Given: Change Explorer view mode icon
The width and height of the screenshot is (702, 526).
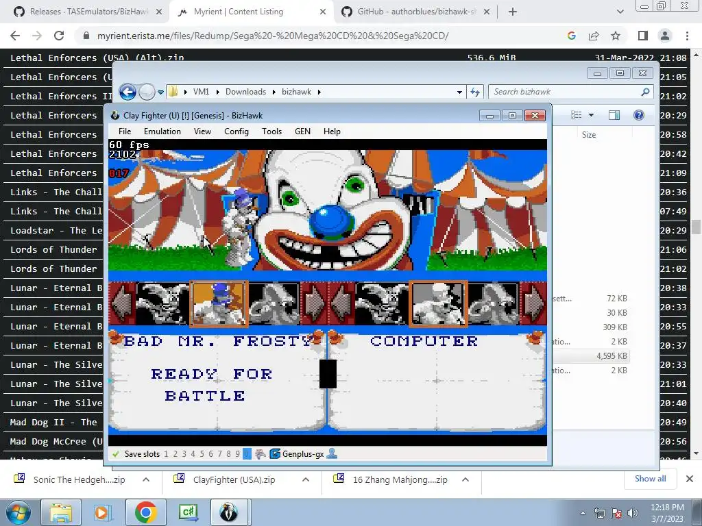Looking at the screenshot, I should pyautogui.click(x=577, y=115).
